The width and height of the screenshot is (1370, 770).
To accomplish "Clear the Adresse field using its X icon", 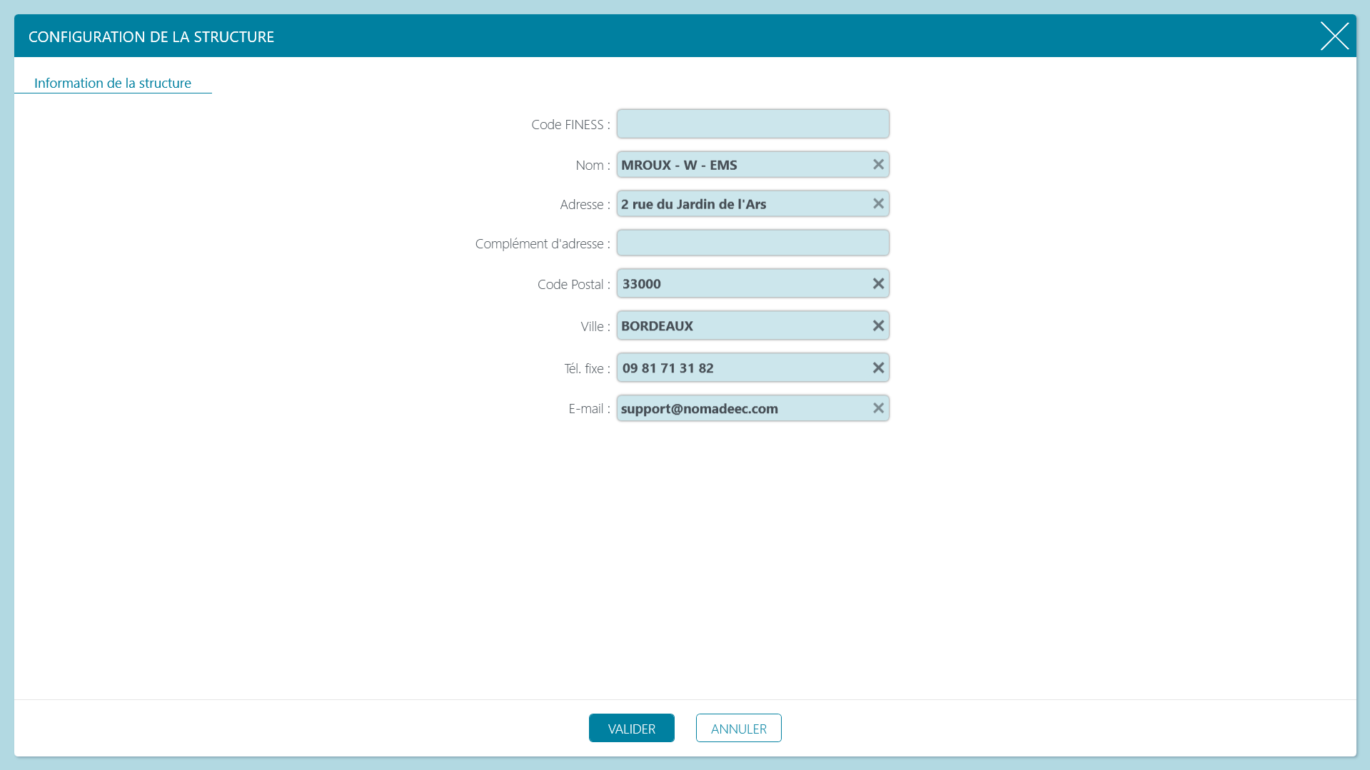I will click(878, 204).
